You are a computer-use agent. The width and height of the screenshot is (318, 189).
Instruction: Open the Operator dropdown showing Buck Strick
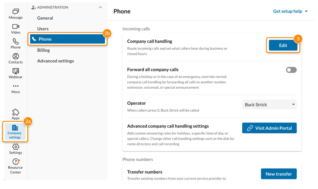click(x=269, y=105)
